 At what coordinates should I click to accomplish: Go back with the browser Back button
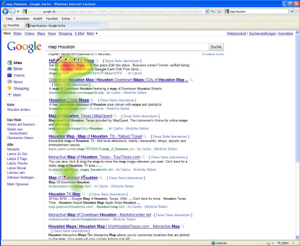tap(5, 11)
